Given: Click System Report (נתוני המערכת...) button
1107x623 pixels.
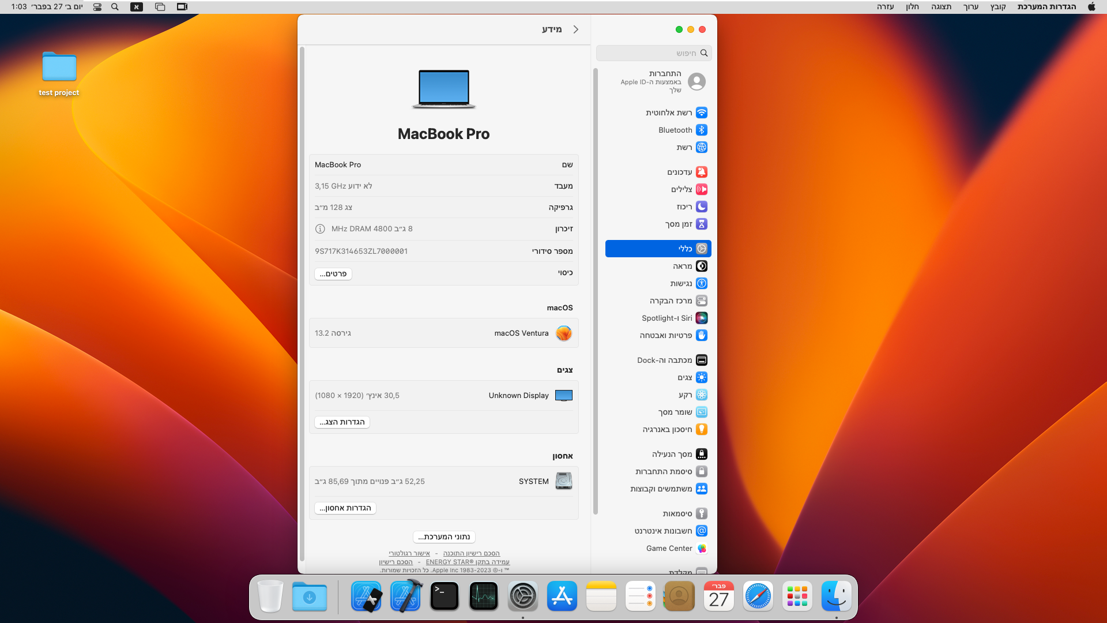Looking at the screenshot, I should 444,537.
